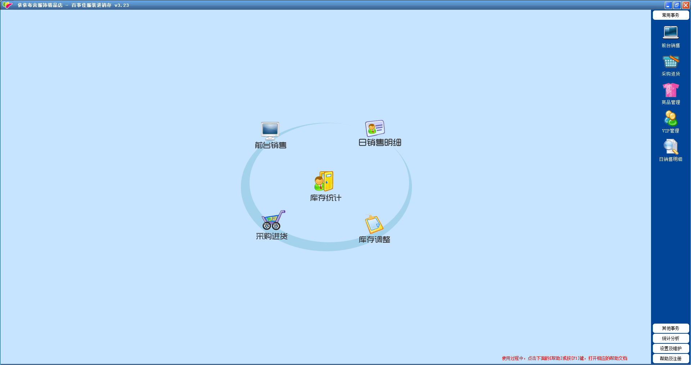
Task: Open the 设置及维护 section tab
Action: point(670,348)
